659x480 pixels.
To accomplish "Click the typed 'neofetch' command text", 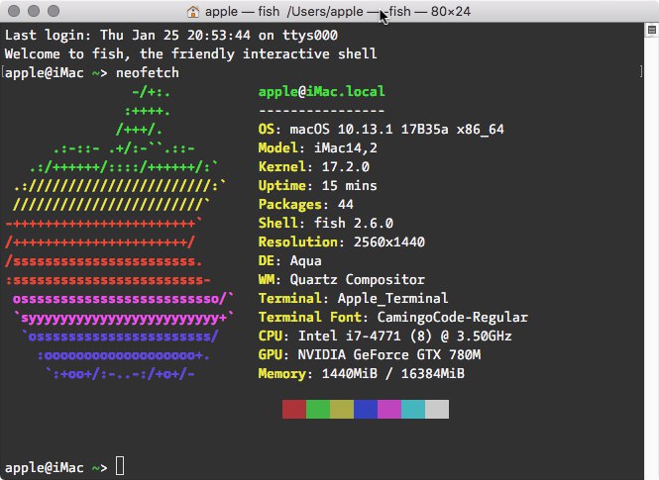I will (x=148, y=73).
